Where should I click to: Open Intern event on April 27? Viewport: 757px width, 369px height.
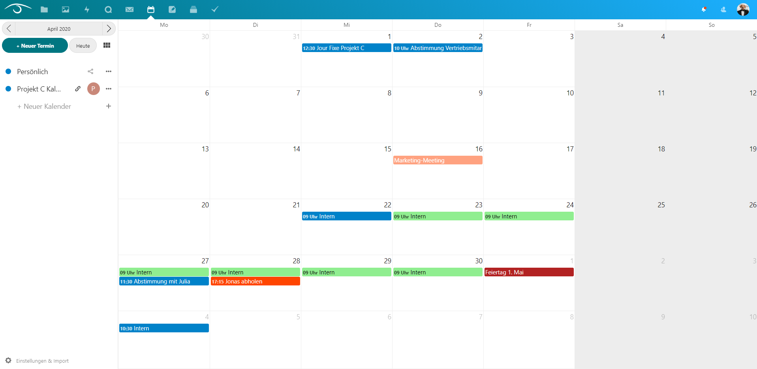click(164, 272)
